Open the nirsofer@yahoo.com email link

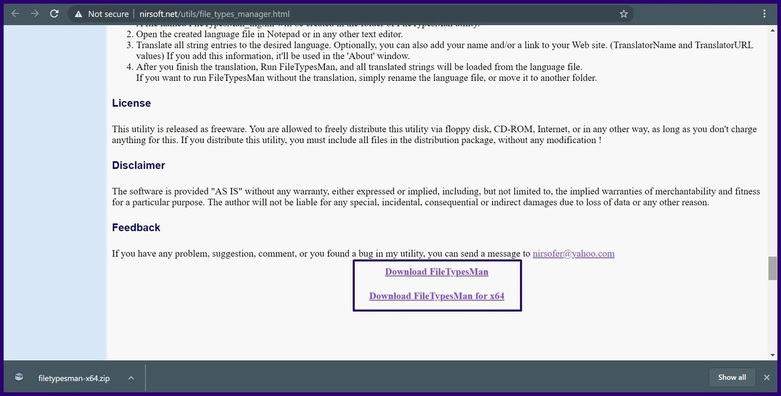point(573,254)
